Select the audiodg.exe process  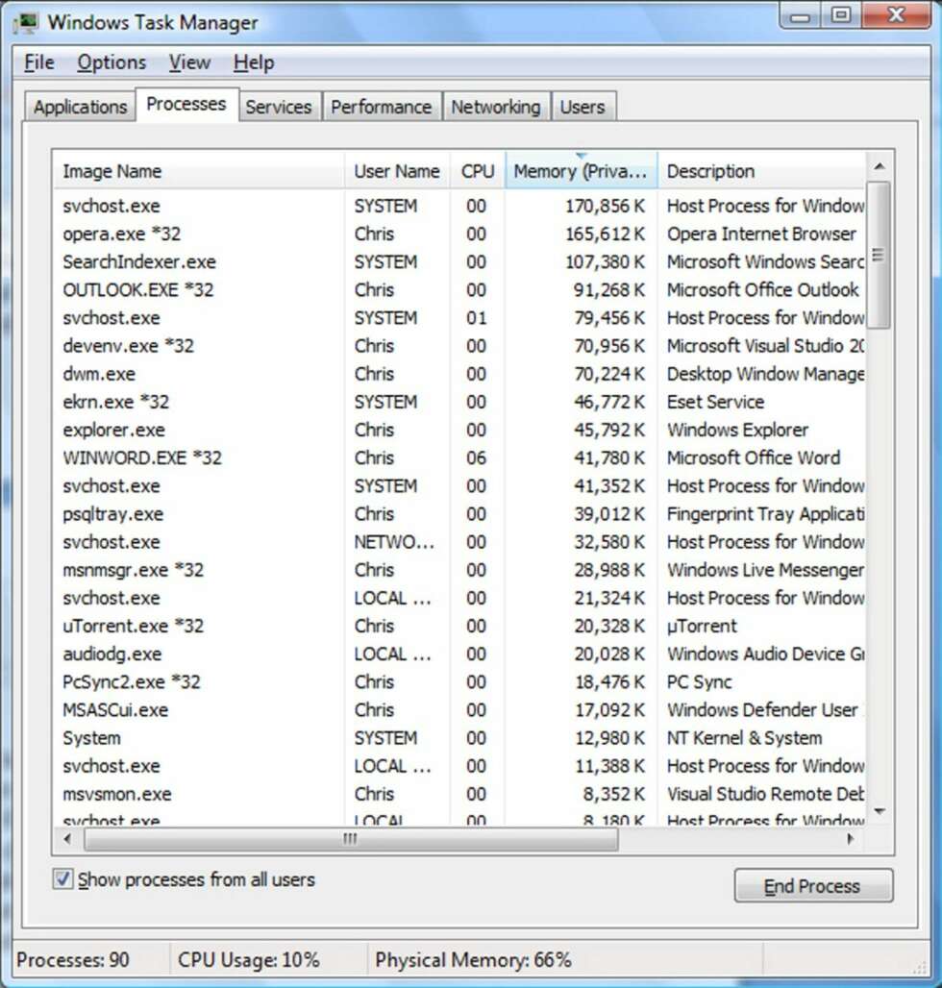pyautogui.click(x=459, y=655)
